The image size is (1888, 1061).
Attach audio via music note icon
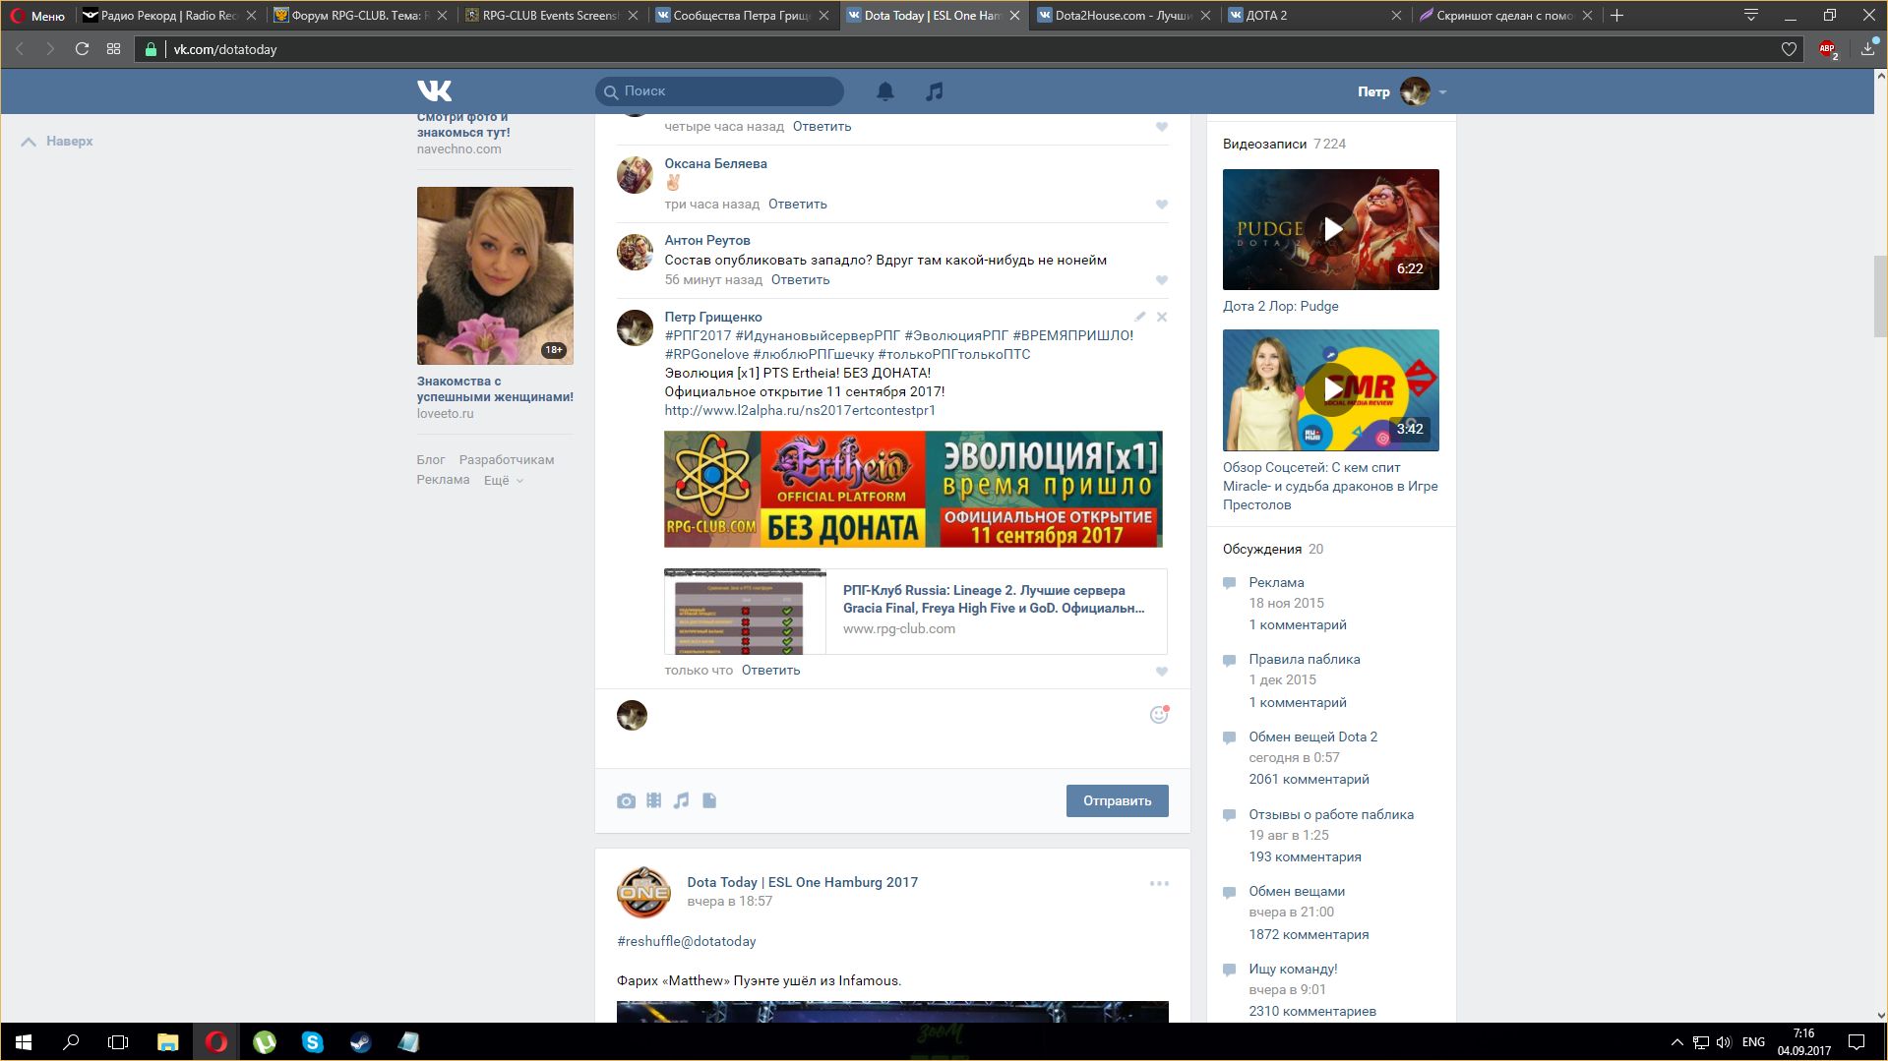click(681, 800)
